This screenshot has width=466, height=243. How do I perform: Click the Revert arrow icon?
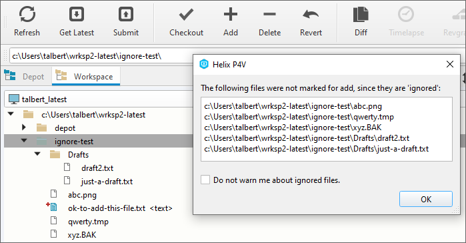311,14
